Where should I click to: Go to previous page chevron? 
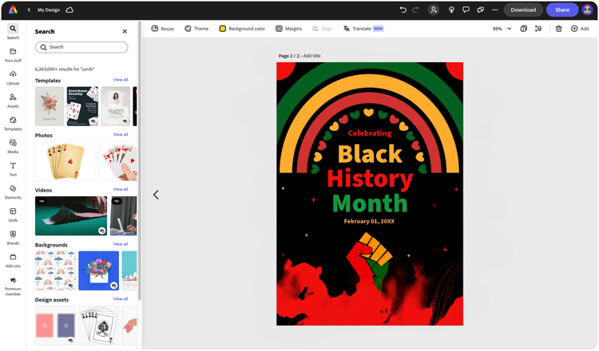coord(156,195)
